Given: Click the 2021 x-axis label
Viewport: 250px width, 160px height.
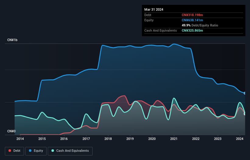Looking at the screenshot, I should click(174, 139).
